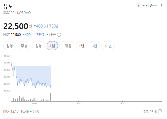Click the blue down-arrow 400 (-1.75%) change
Image resolution: width=167 pixels, height=119 pixels.
click(46, 26)
